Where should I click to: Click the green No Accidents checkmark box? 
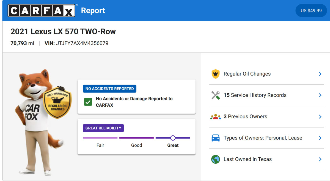click(88, 102)
